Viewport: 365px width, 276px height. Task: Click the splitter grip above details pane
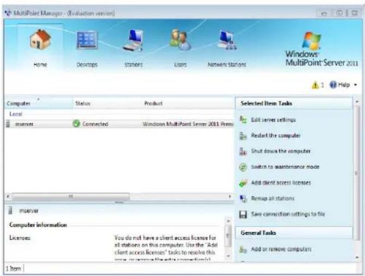click(x=119, y=203)
